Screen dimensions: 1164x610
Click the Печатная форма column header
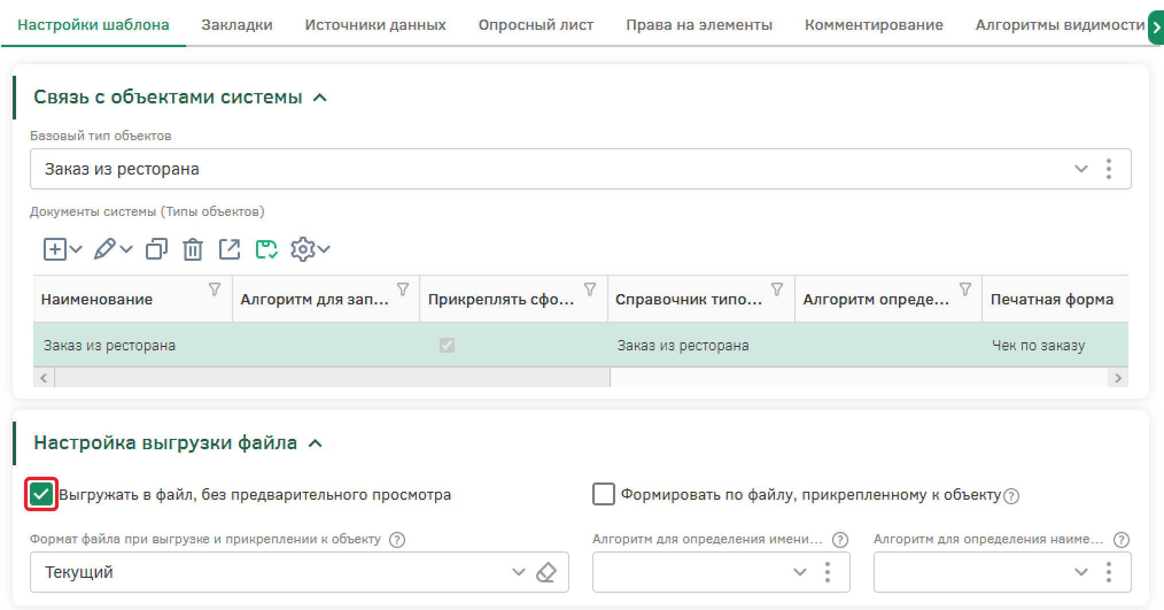1052,299
